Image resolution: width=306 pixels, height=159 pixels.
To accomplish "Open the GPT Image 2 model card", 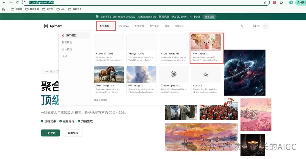I will [x=206, y=48].
